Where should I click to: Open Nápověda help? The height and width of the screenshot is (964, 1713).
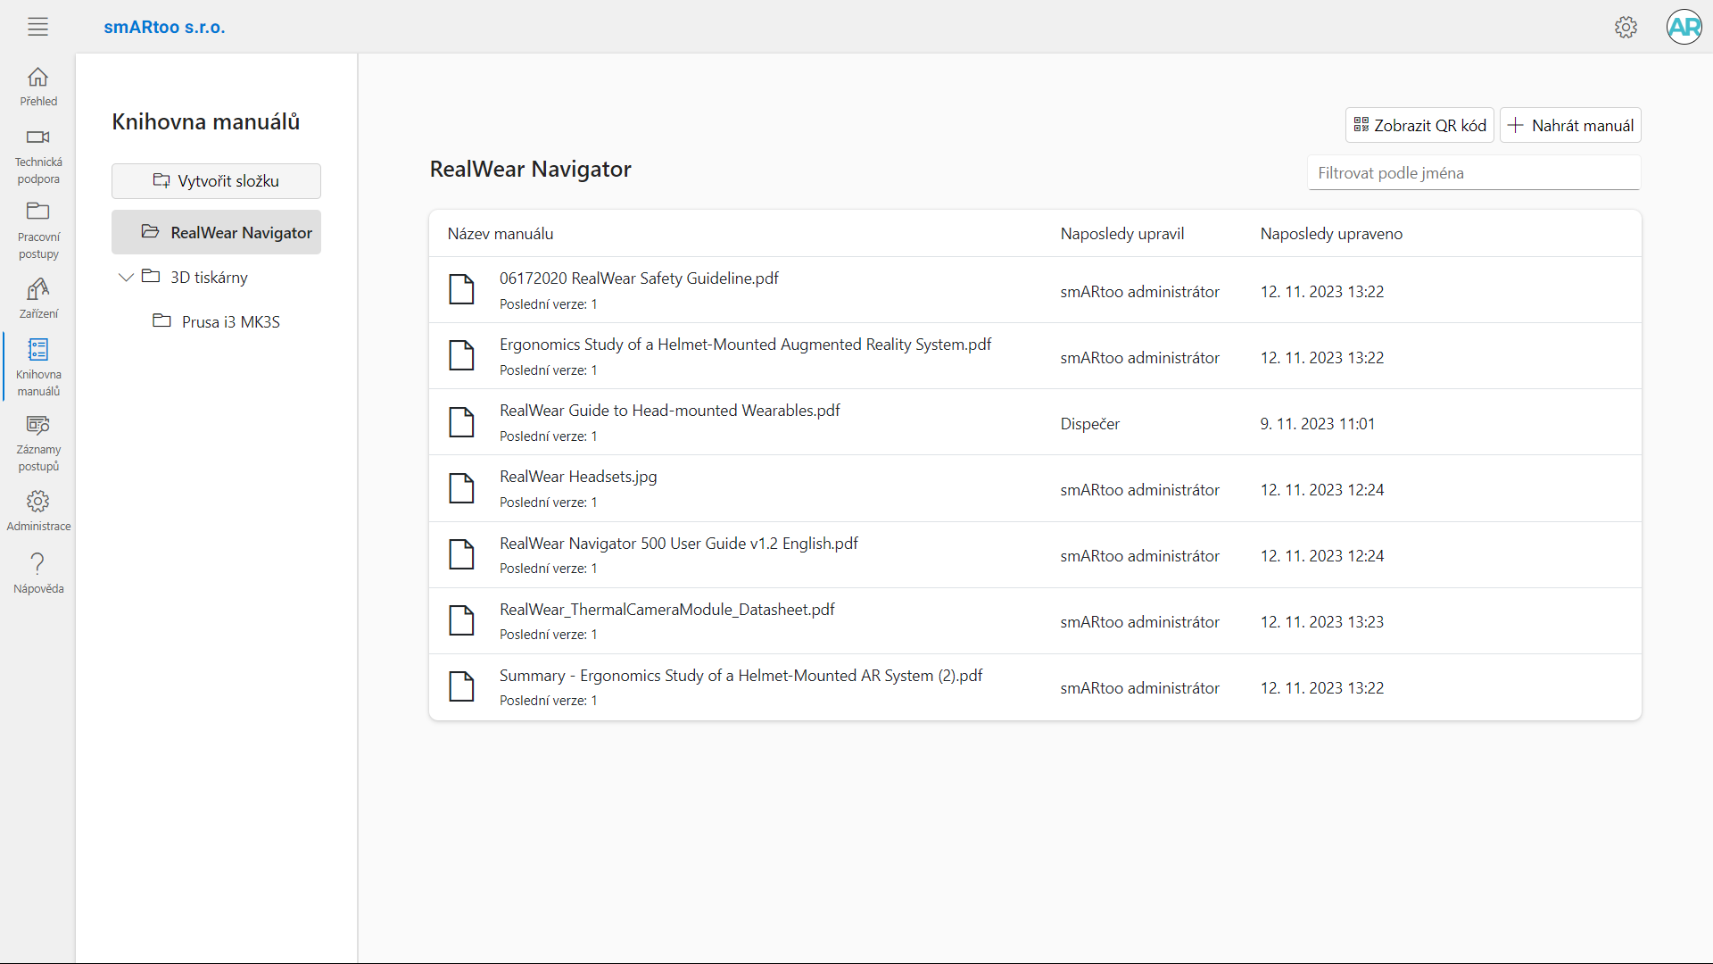tap(38, 573)
